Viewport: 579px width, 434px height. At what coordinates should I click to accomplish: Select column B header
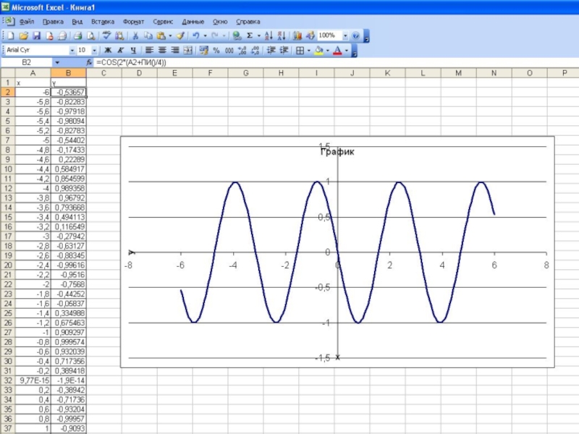69,73
